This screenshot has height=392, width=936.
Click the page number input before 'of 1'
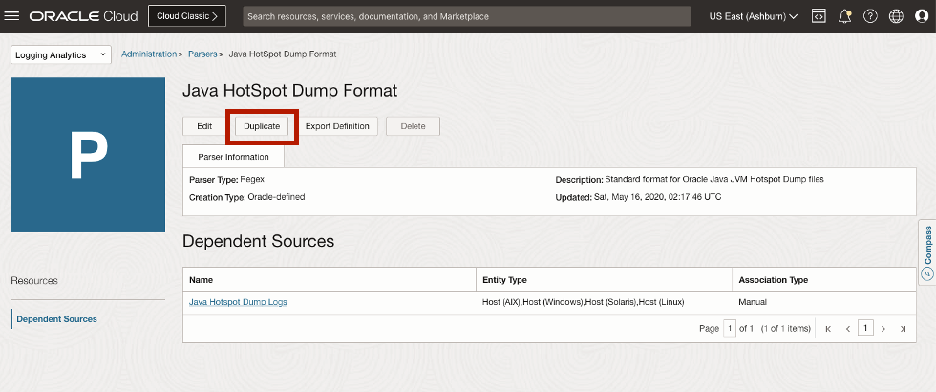pyautogui.click(x=730, y=328)
